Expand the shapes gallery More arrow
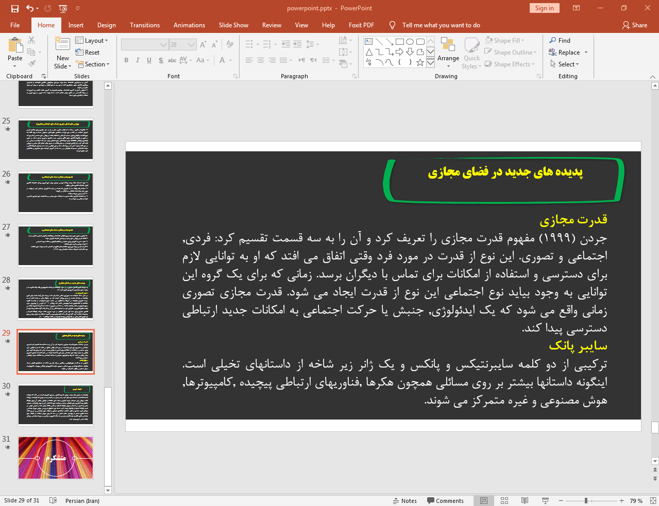The width and height of the screenshot is (659, 506). tap(430, 63)
